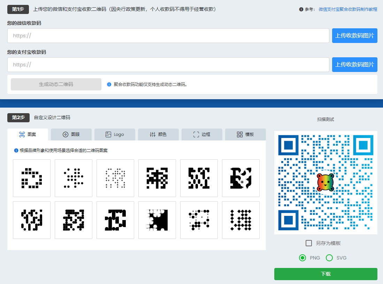Choose the sparkle stars QR pattern

(x=115, y=178)
